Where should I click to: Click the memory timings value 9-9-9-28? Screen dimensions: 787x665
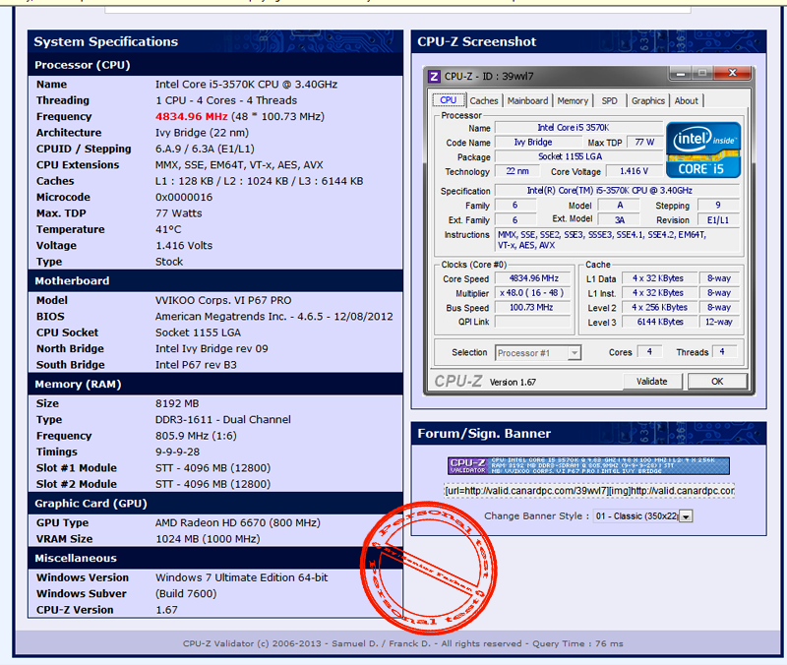click(x=177, y=452)
